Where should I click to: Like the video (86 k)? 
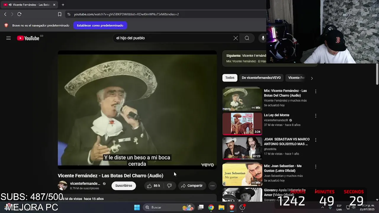153,185
